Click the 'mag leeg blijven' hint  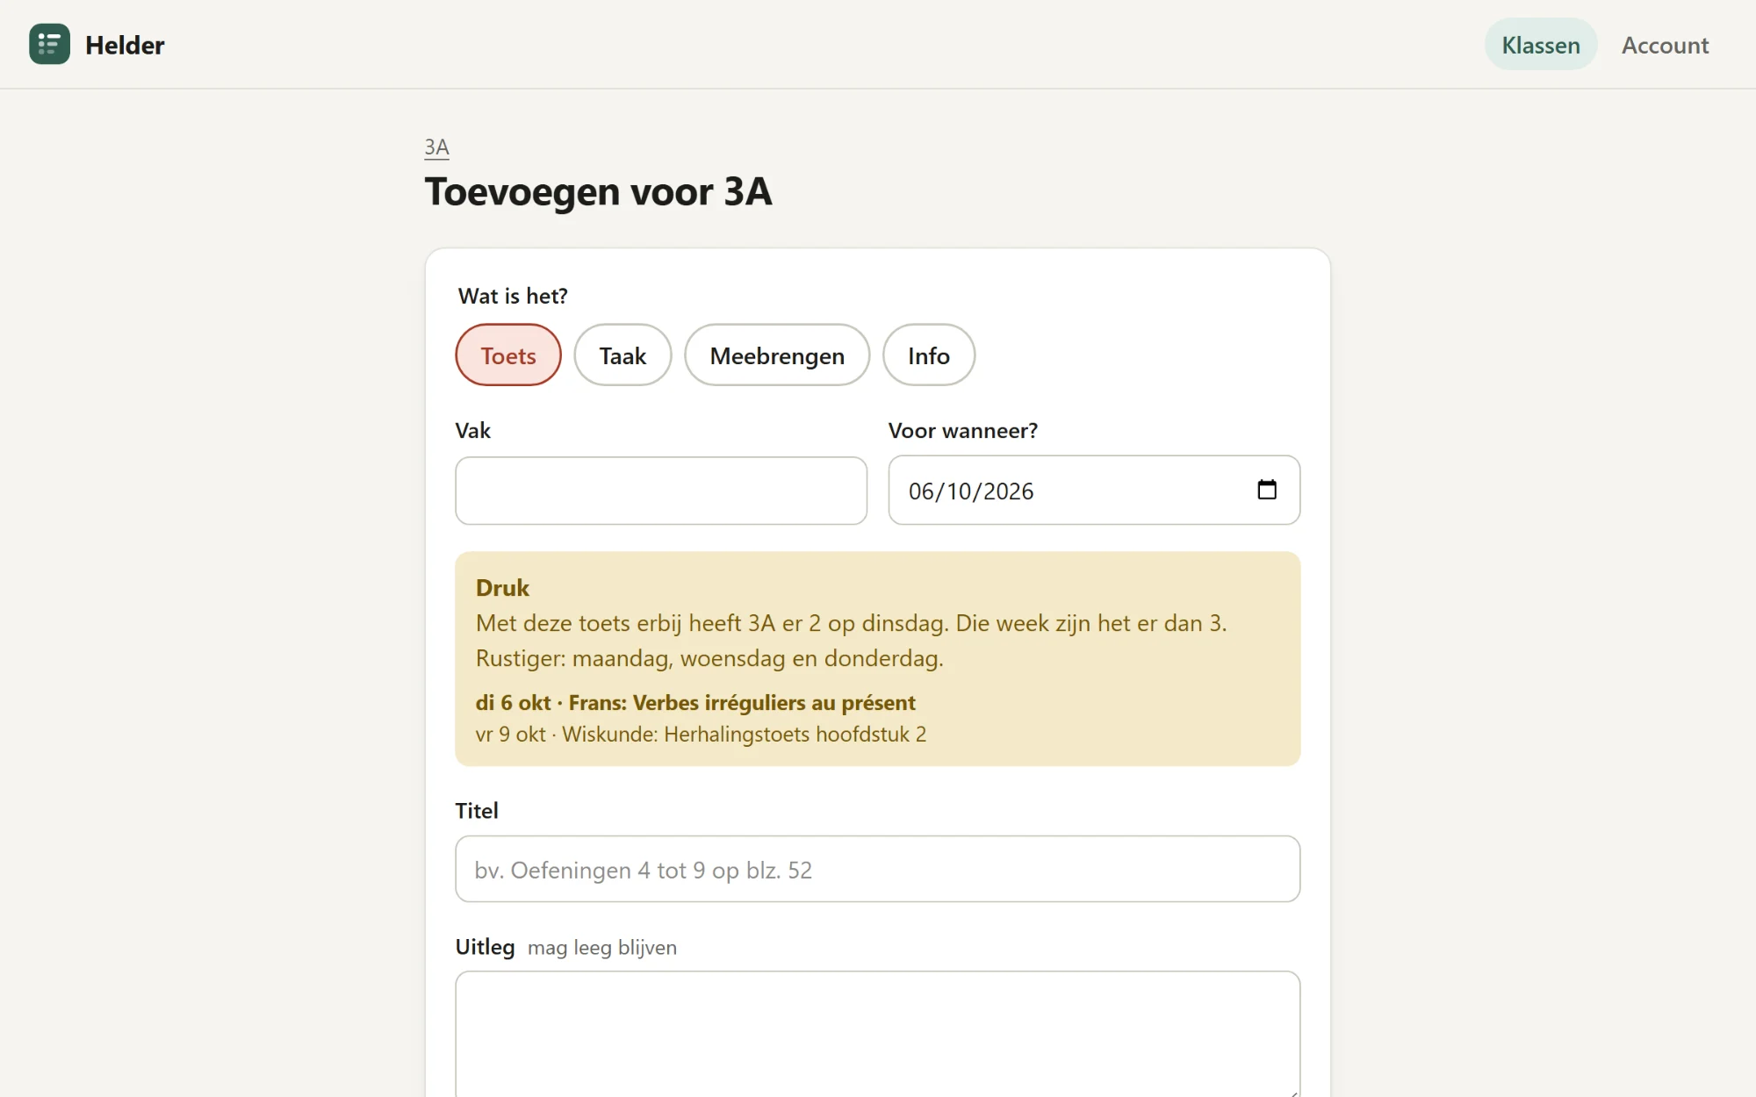coord(602,948)
